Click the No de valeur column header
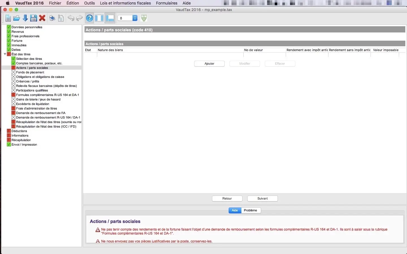Image resolution: width=407 pixels, height=254 pixels. (x=265, y=50)
